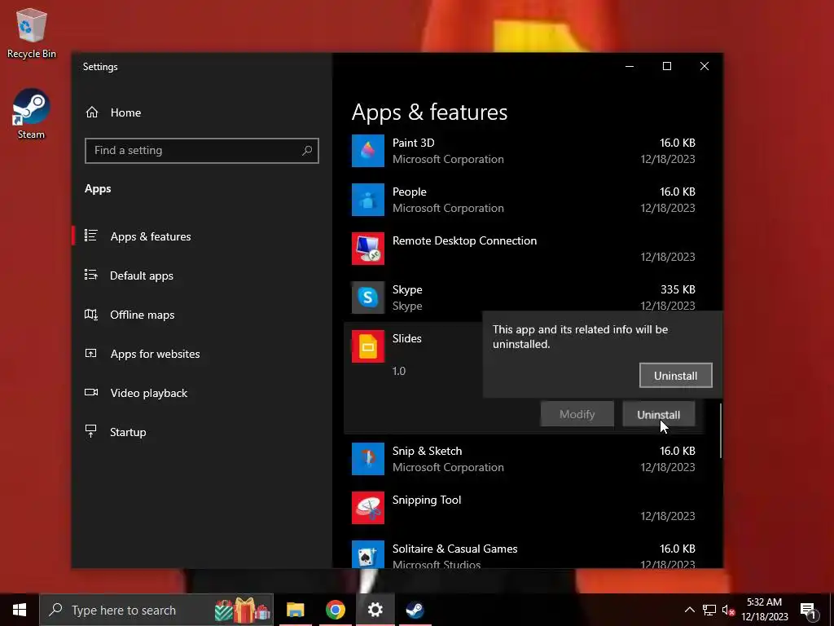Image resolution: width=834 pixels, height=626 pixels.
Task: Click the muted volume tray icon
Action: click(728, 611)
